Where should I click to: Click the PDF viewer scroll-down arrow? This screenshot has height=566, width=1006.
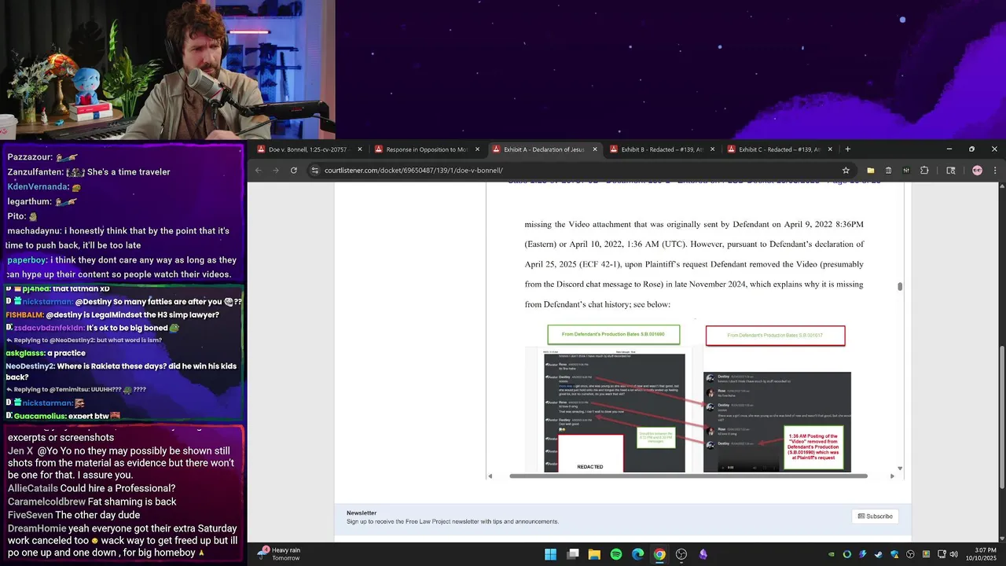coord(900,468)
